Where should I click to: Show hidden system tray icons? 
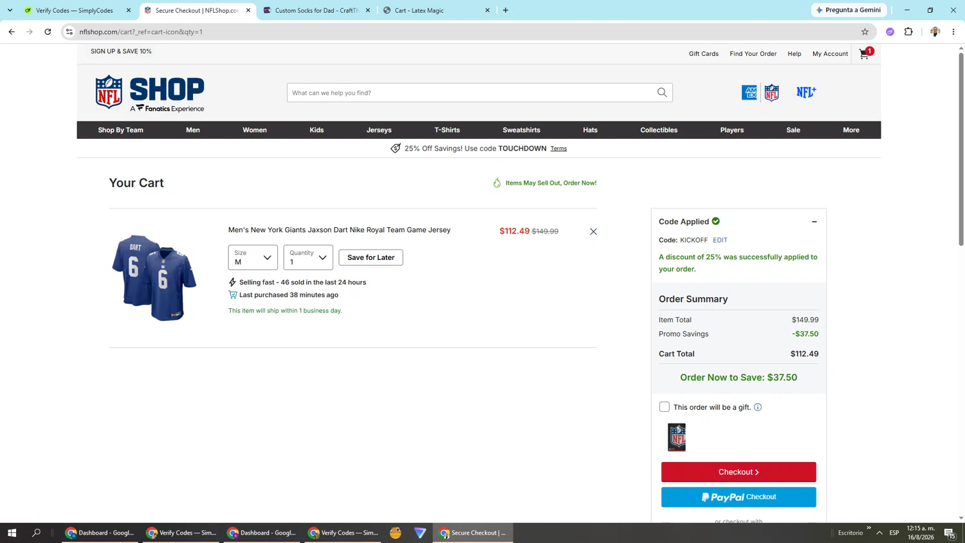click(x=879, y=533)
